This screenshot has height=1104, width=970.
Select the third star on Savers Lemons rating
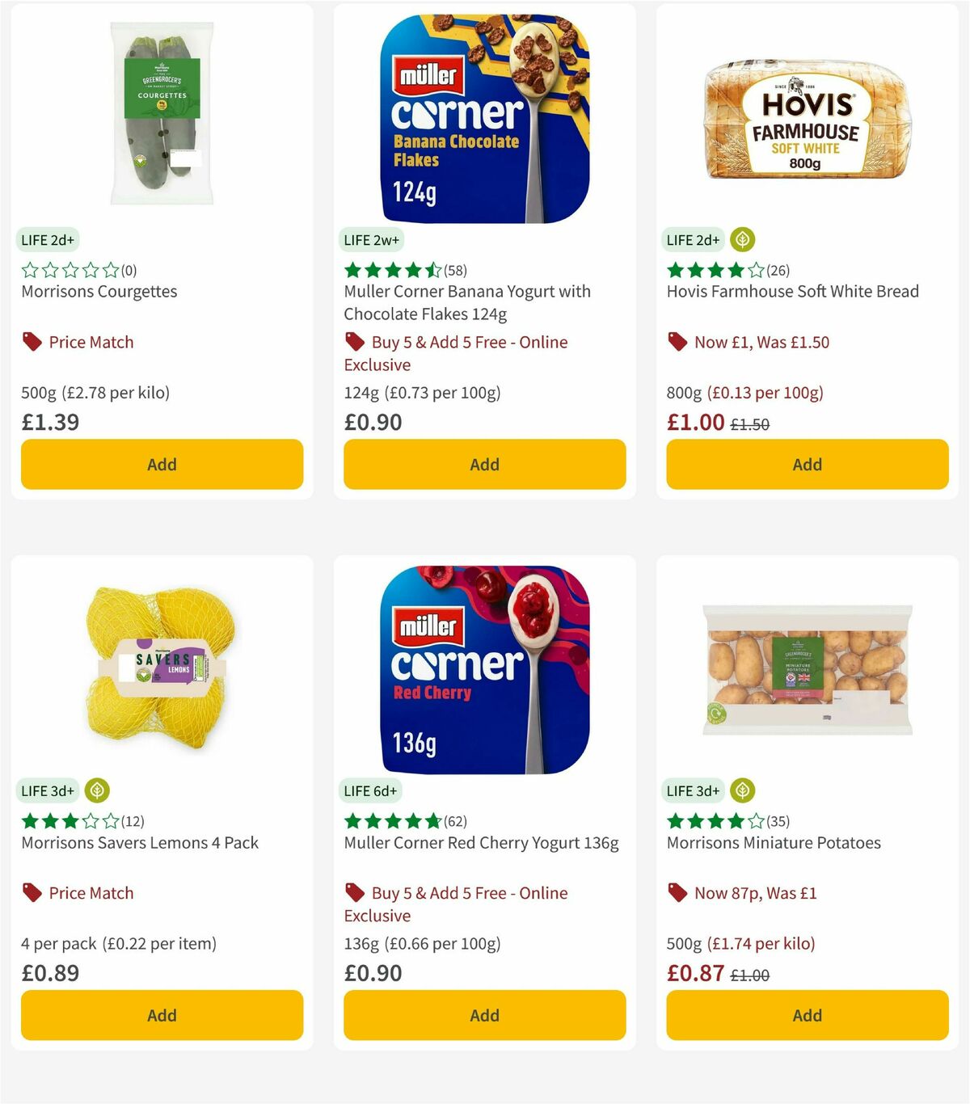click(x=69, y=820)
